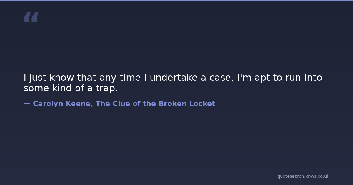Click the word "into" ending the first line
This screenshot has height=185, width=353.
coord(314,78)
